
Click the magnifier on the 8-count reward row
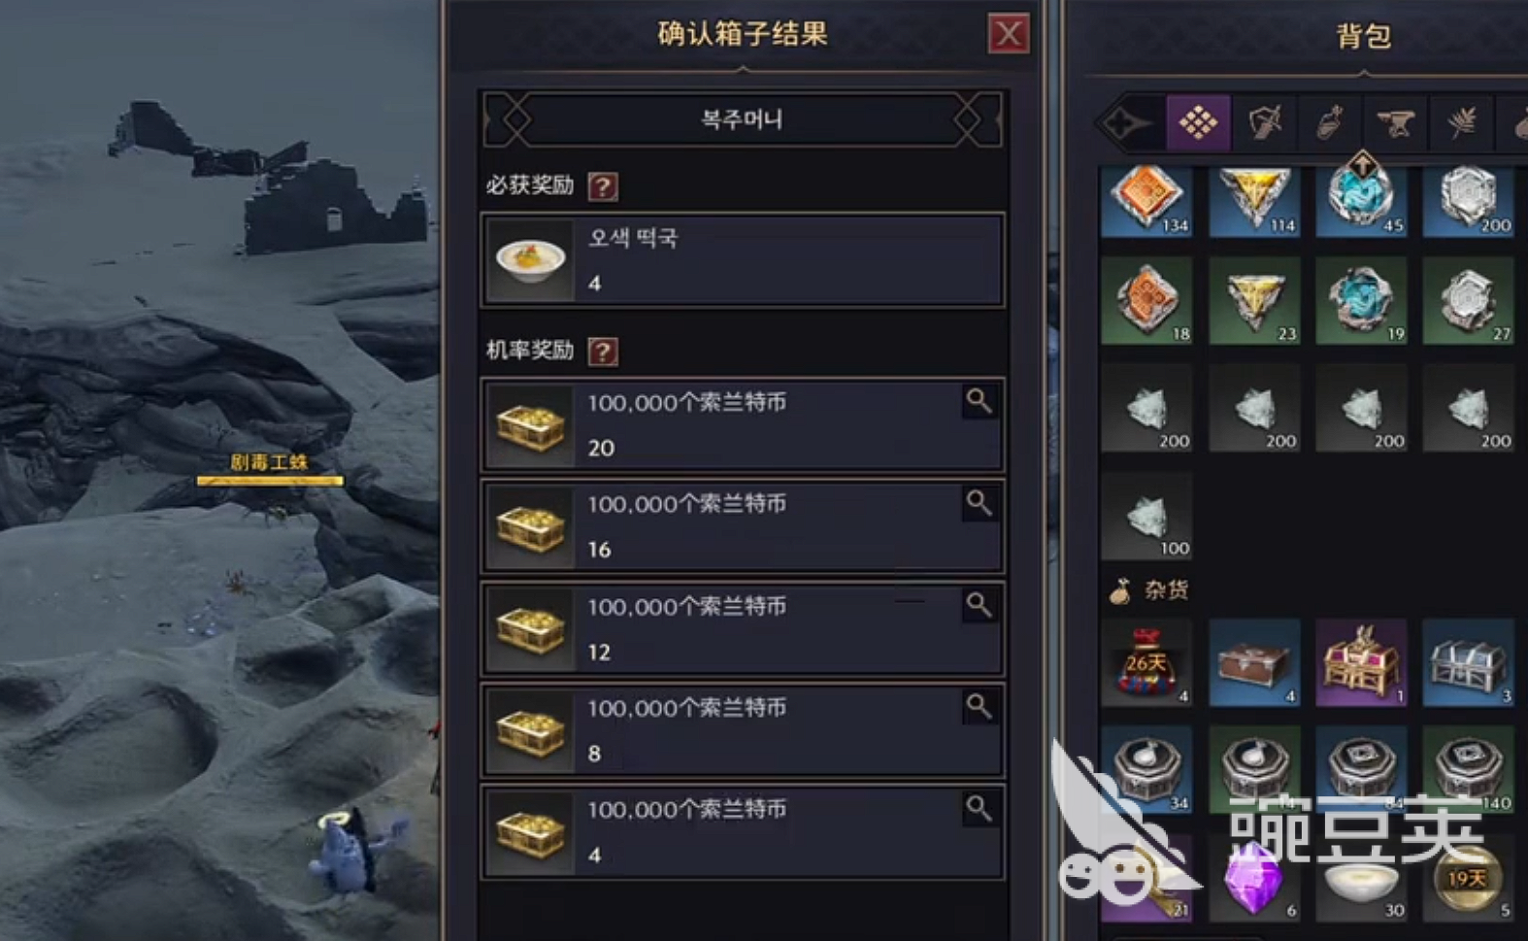click(x=979, y=707)
